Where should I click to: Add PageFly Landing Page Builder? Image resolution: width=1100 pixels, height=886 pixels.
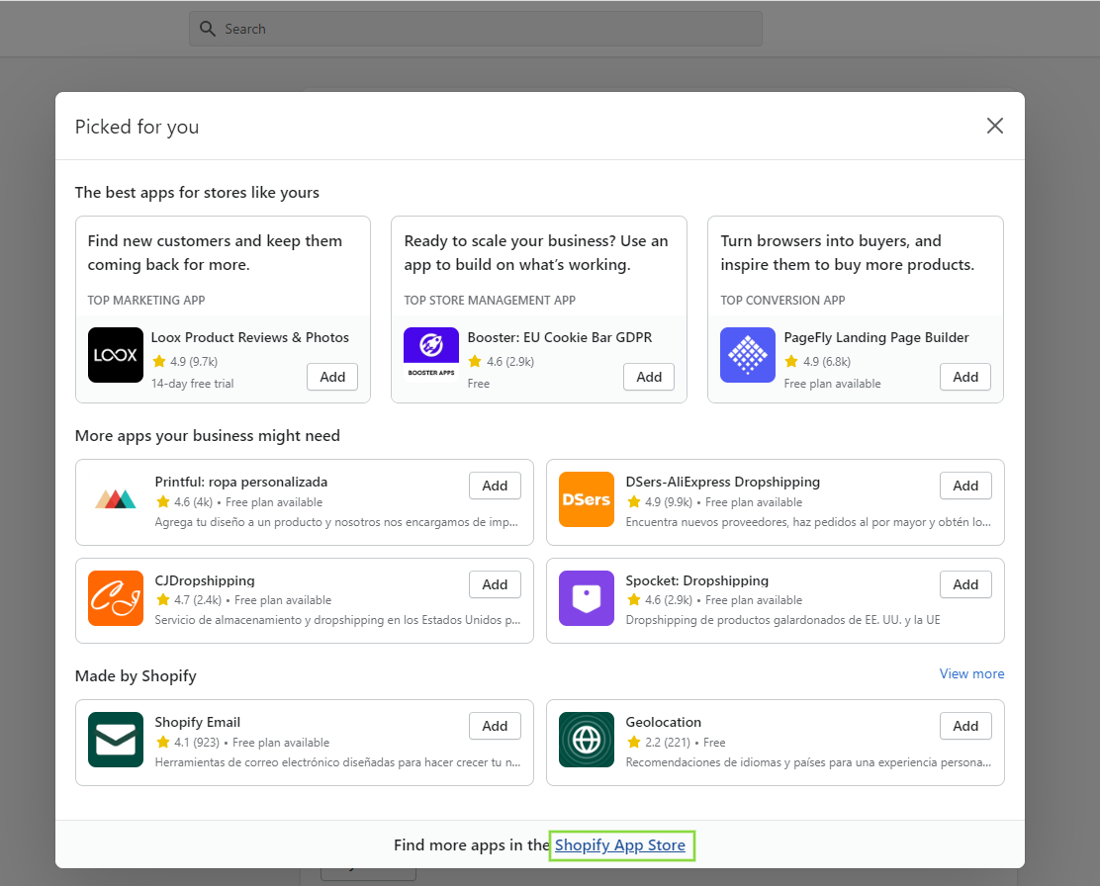click(x=965, y=377)
